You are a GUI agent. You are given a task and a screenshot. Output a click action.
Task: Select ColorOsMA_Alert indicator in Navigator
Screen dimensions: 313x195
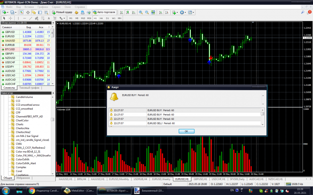[26, 163]
